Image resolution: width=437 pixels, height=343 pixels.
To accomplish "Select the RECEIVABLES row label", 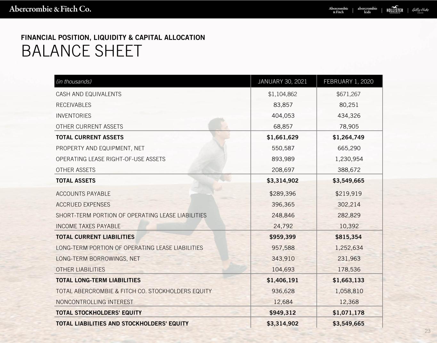I will coord(74,105).
